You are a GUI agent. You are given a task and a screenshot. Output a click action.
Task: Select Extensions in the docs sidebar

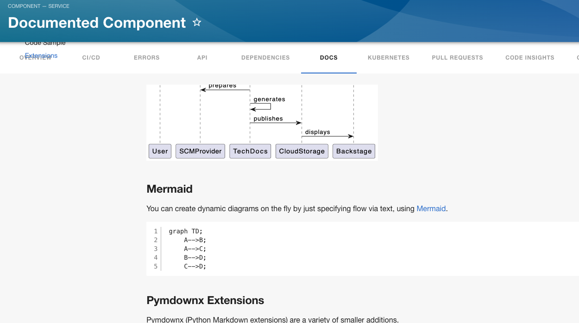pos(41,55)
